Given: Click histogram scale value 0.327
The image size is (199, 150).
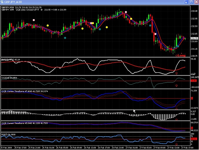Looking at the screenshot, I should [193, 111].
